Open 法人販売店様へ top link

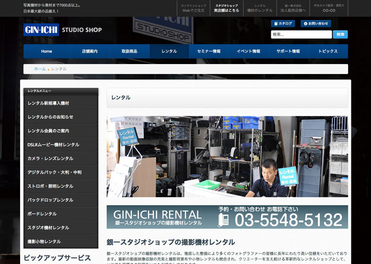point(293,8)
